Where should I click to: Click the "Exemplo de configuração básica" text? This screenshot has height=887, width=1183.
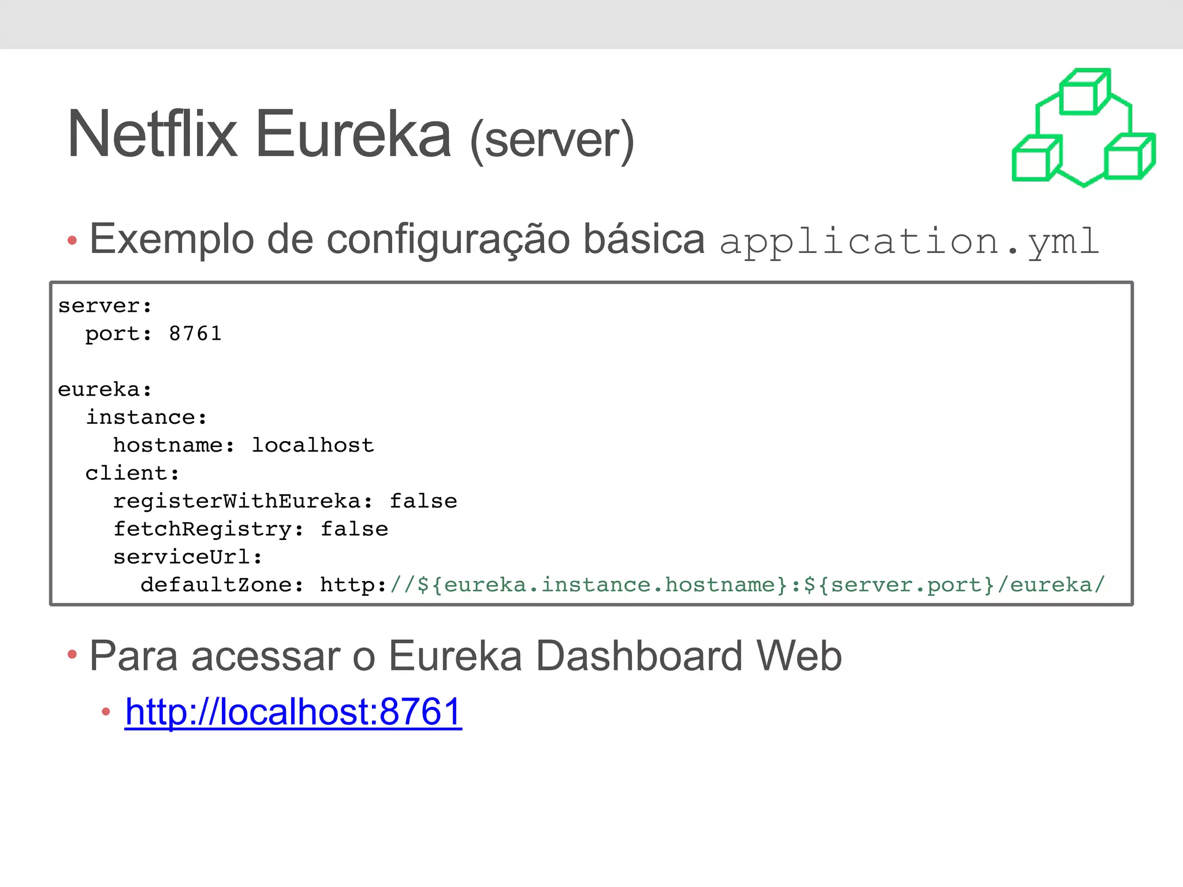point(397,239)
